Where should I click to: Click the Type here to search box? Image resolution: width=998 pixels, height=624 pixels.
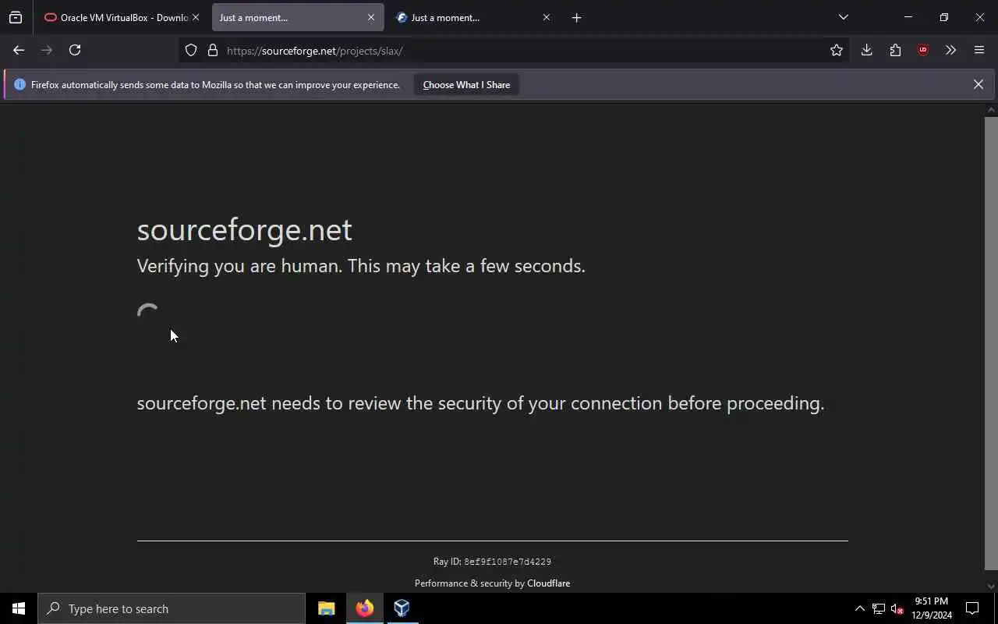tap(172, 608)
